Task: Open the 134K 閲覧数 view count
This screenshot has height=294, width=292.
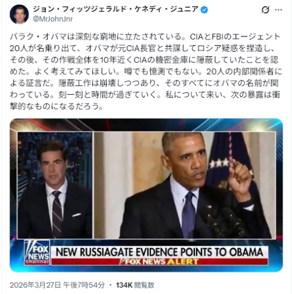Action: pos(135,285)
